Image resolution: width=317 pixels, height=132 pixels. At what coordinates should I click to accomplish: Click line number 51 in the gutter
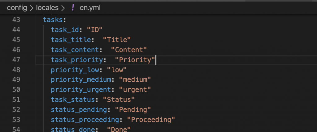click(16, 100)
